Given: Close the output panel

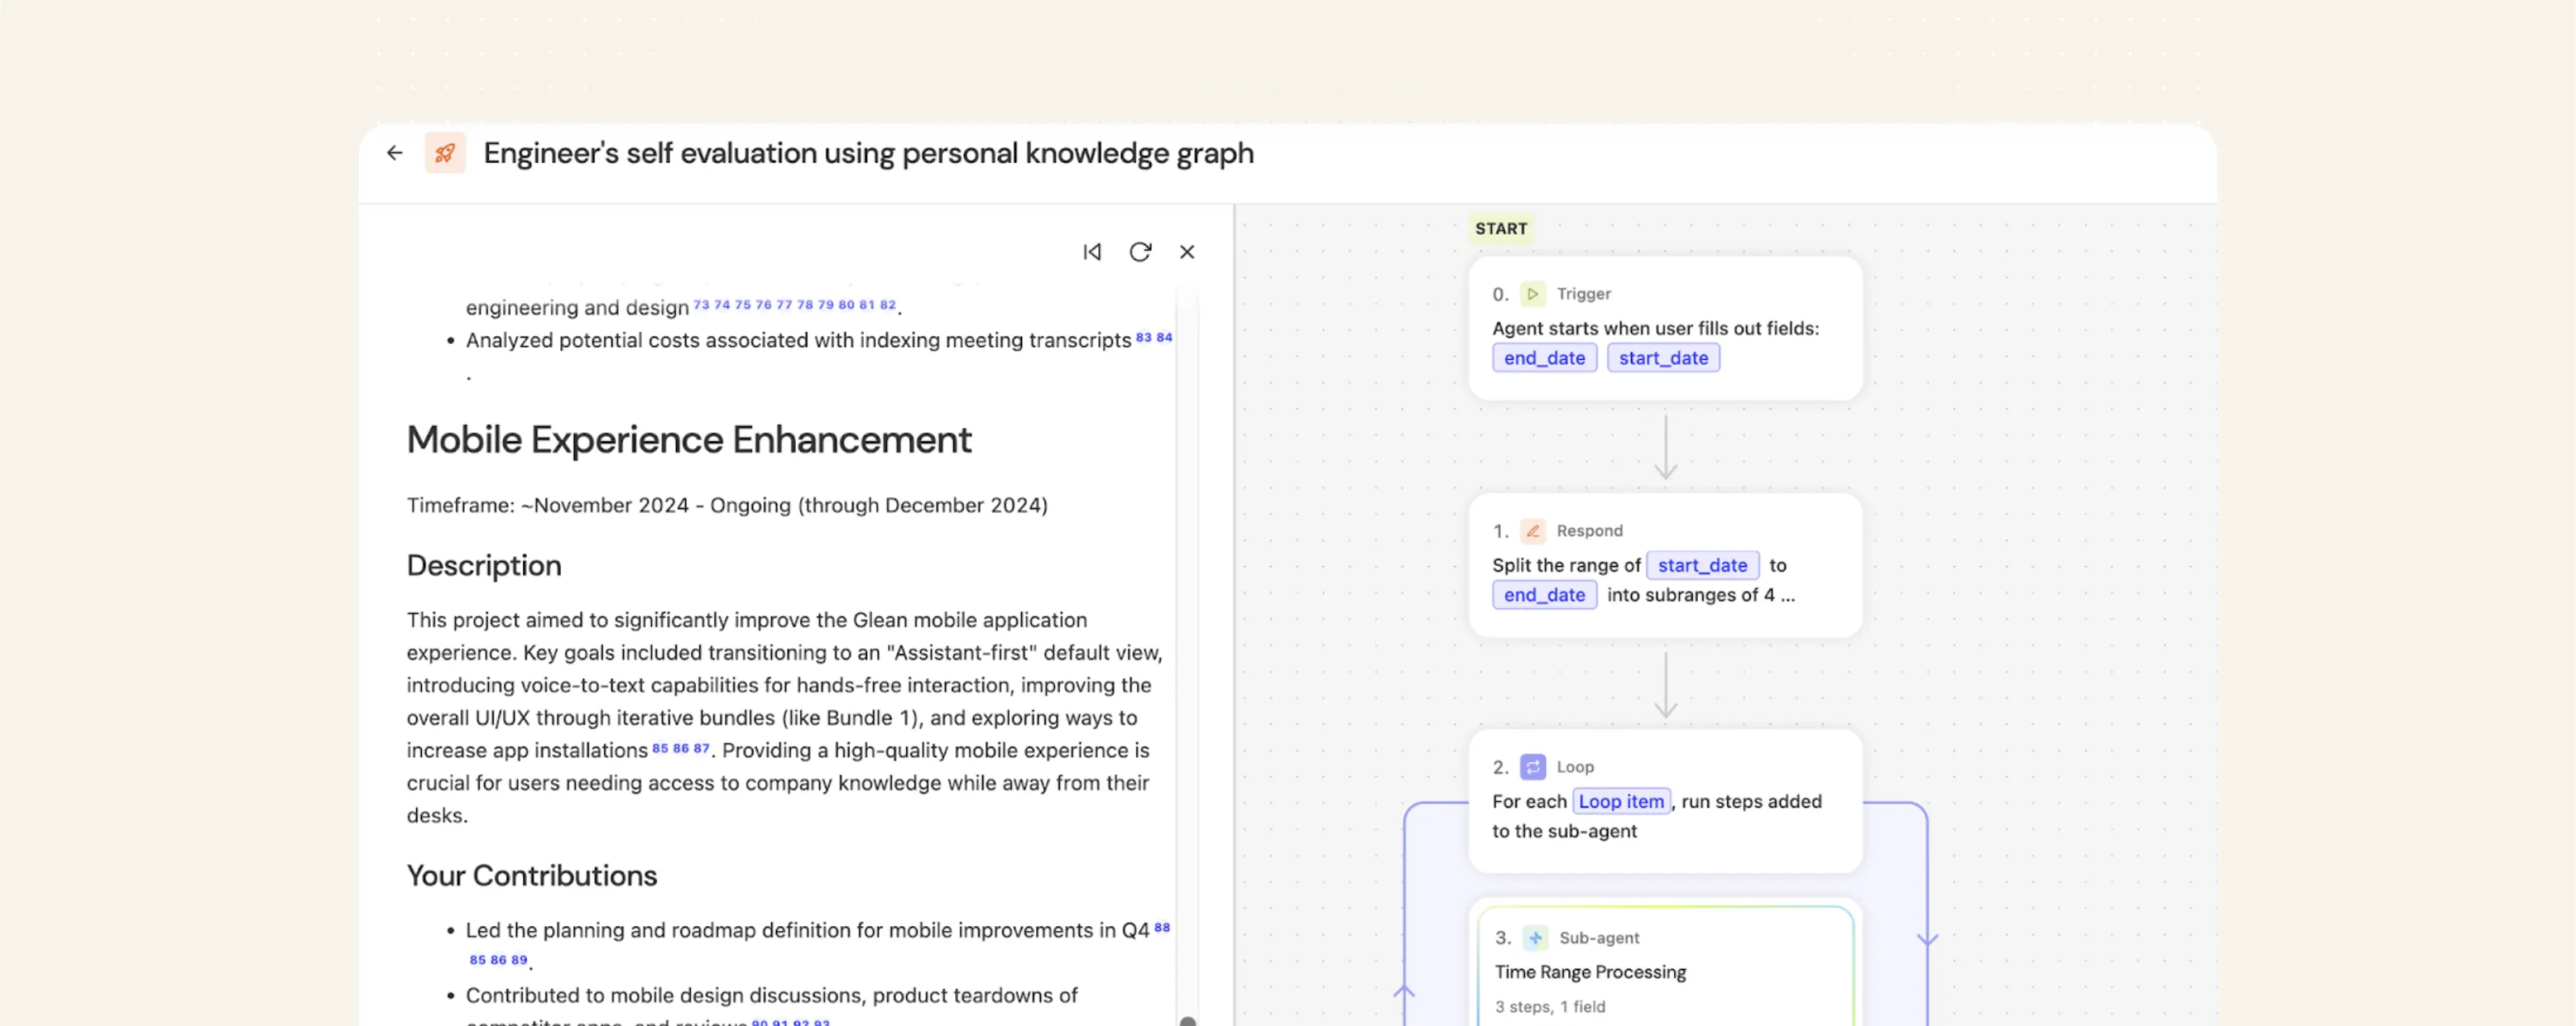Looking at the screenshot, I should click(1187, 252).
